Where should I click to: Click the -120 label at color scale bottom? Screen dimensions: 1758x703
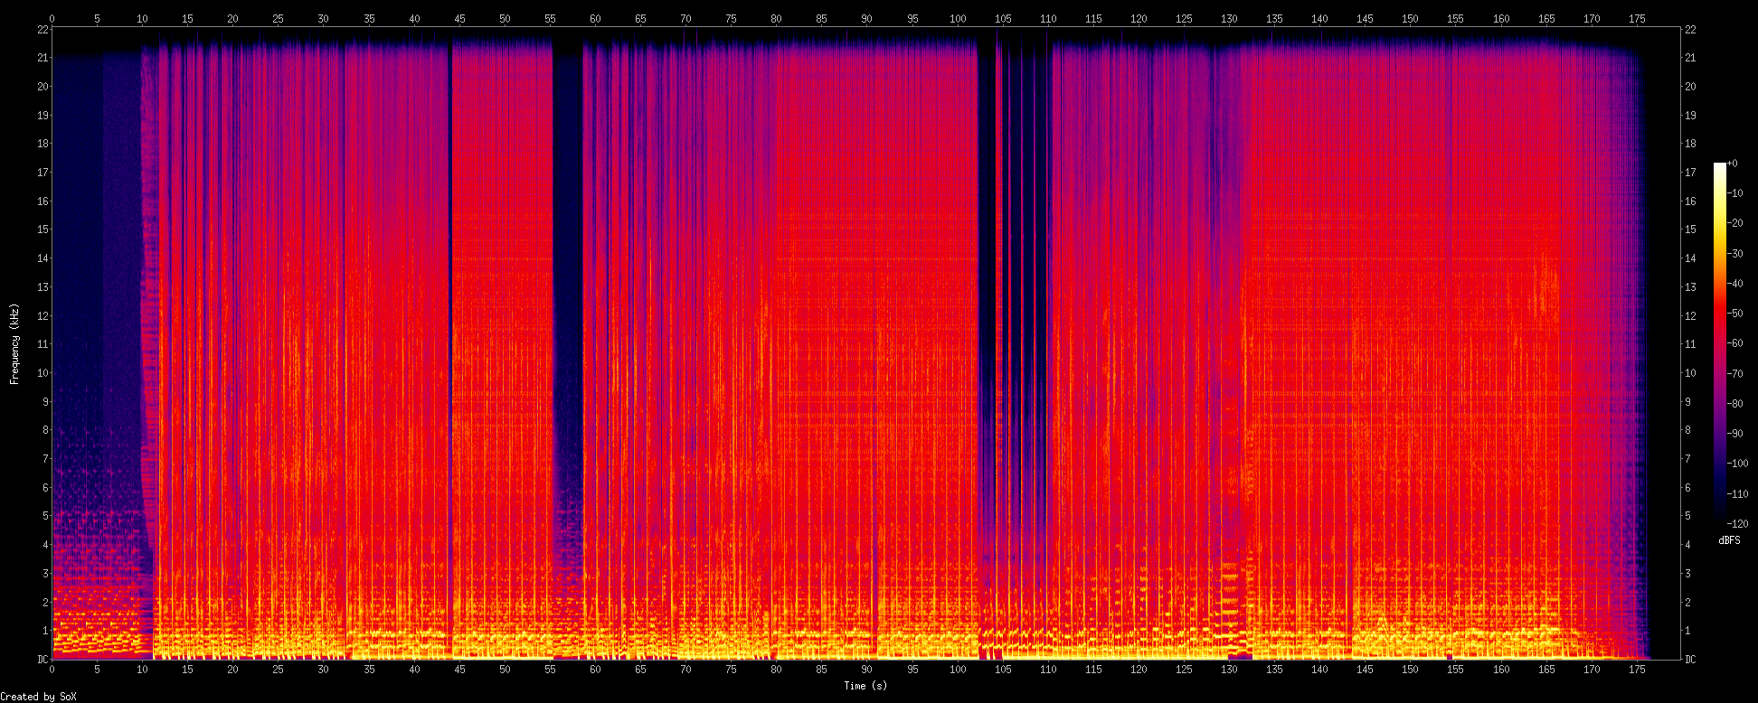pyautogui.click(x=1737, y=524)
